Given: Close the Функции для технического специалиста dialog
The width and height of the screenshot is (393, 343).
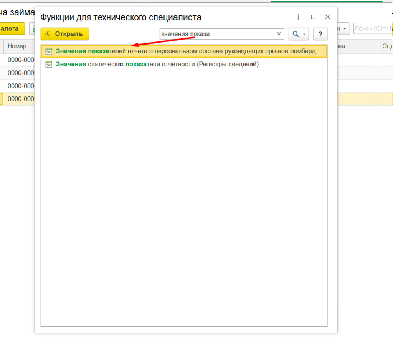Looking at the screenshot, I should tap(327, 17).
